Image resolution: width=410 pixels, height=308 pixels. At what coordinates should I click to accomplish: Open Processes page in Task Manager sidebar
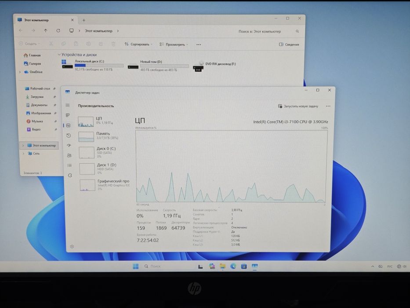pos(68,115)
